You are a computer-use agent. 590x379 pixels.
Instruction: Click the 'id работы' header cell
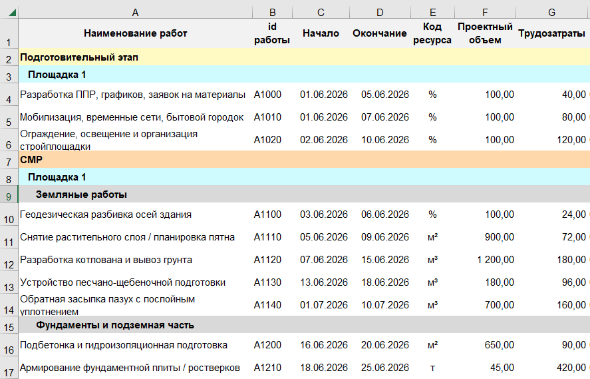(x=272, y=33)
